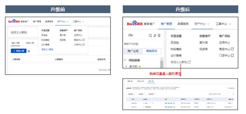Click the external-link icon beside 商品中心 in the 升级后 menu
The width and height of the screenshot is (246, 114).
(x=232, y=49)
